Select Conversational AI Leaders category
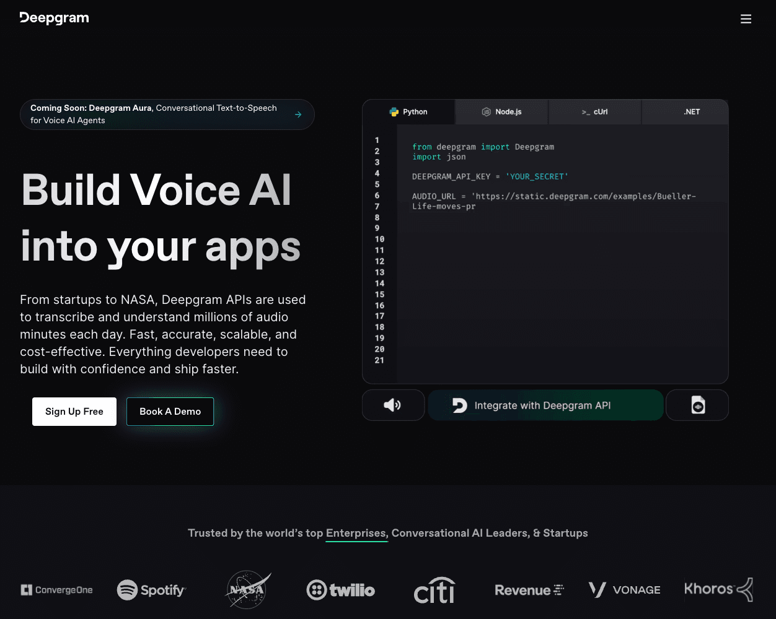The image size is (776, 619). [x=461, y=533]
